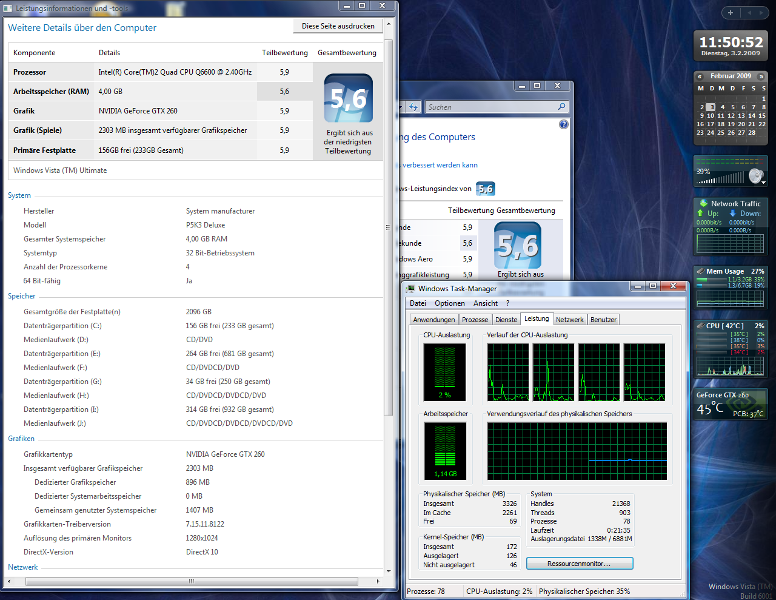
Task: Open help icon in the background performance window
Action: pos(563,124)
